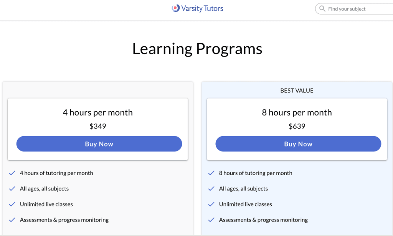Click the checkmark next to 'All ages, all subjects' on left card
The height and width of the screenshot is (236, 393).
coord(12,189)
